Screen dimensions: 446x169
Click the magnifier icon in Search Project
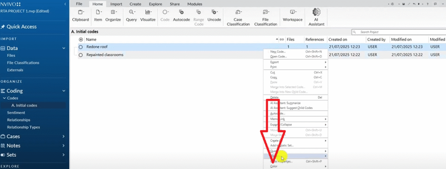point(355,32)
